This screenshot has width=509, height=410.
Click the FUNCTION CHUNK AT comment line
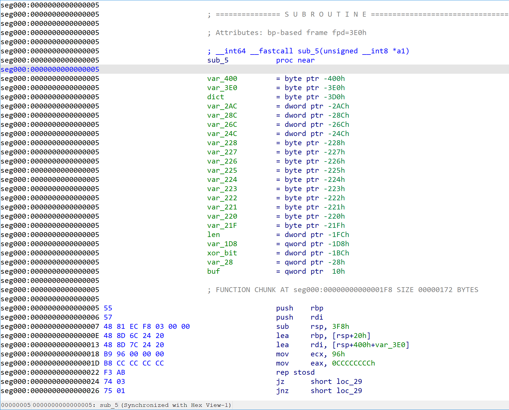(343, 290)
